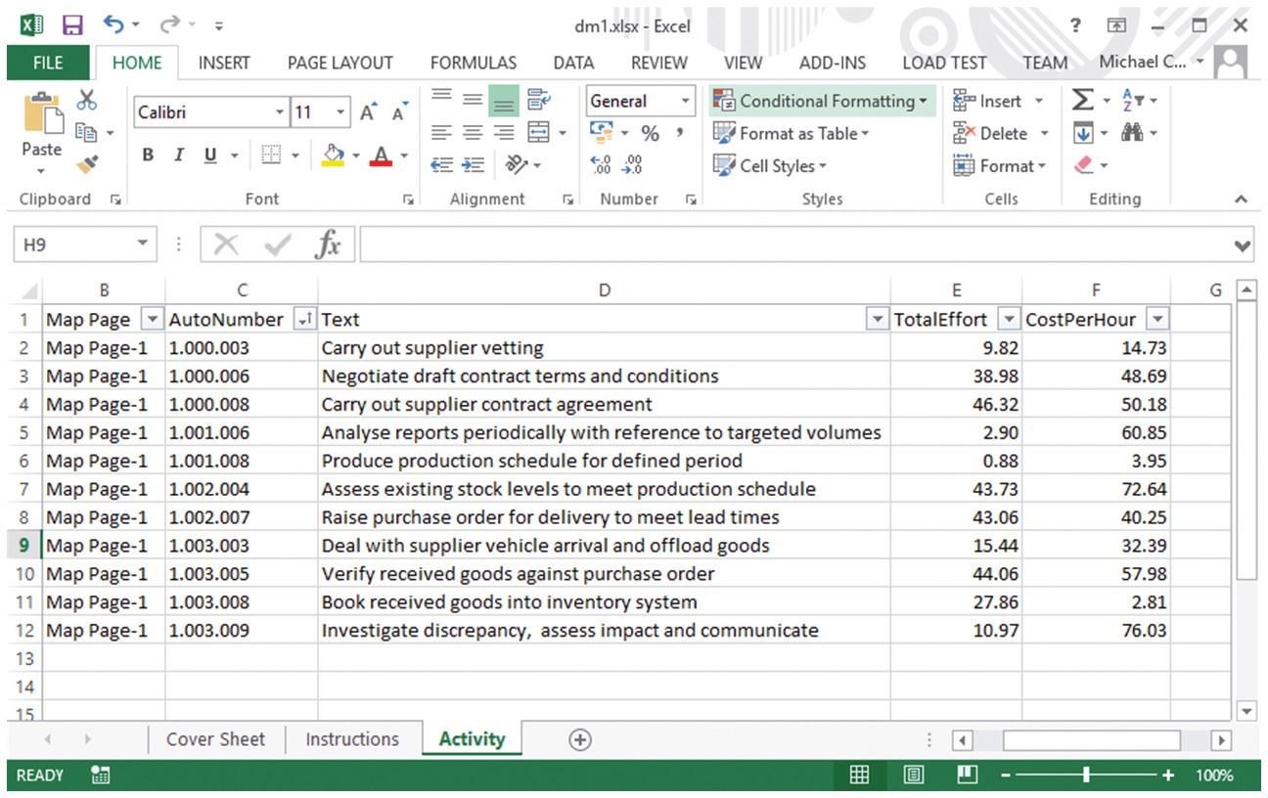Increase font size with the larger A
1268x798 pixels.
pos(368,112)
